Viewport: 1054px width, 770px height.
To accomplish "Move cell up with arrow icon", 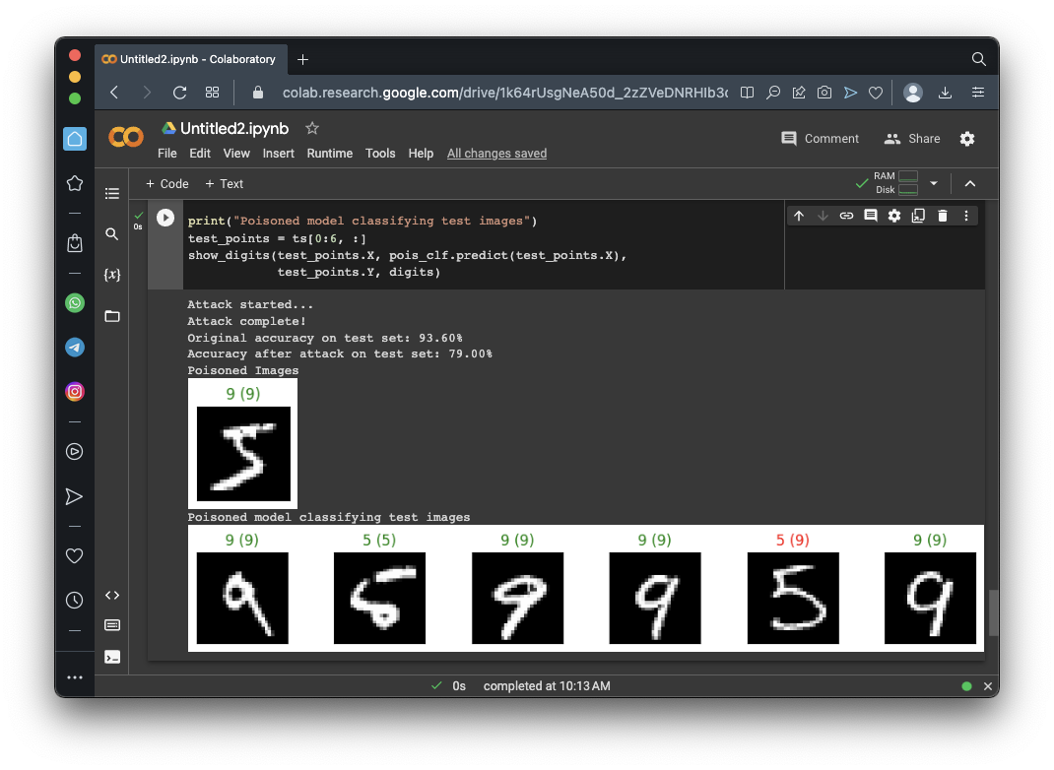I will tap(799, 216).
